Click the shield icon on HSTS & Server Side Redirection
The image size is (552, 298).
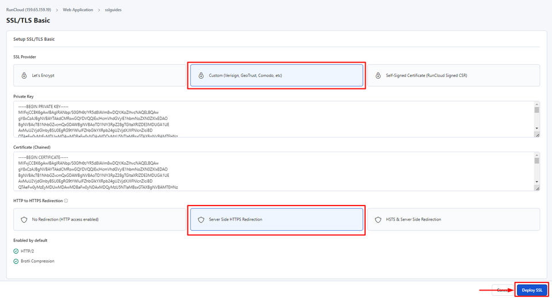tap(378, 219)
